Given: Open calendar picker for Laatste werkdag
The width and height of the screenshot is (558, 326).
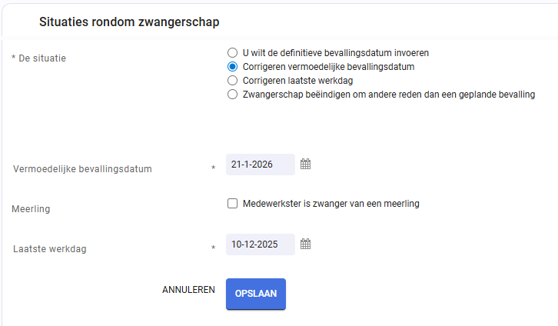Looking at the screenshot, I should coord(305,244).
